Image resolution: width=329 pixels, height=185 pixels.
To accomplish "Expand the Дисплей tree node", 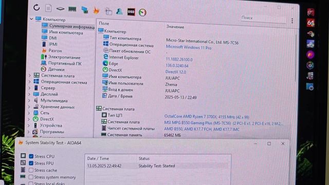I will [x=29, y=94].
